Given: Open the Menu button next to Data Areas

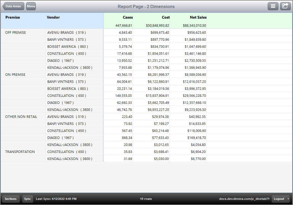Looking at the screenshot, I should pyautogui.click(x=31, y=6).
